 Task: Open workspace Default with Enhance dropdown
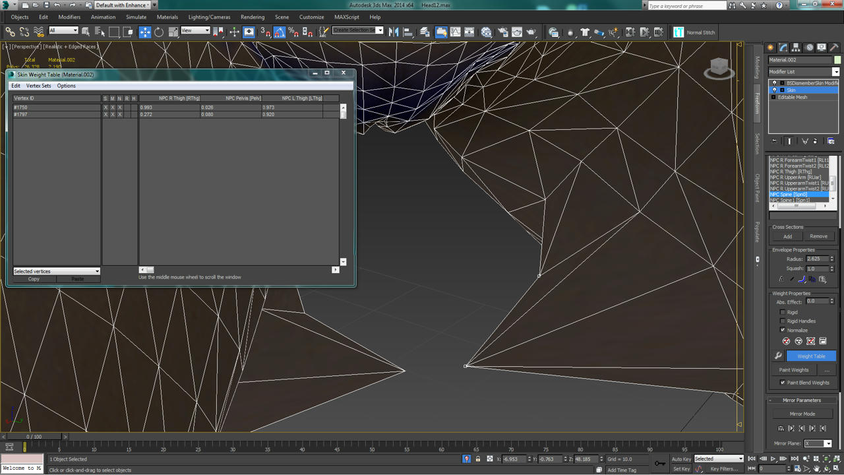[125, 5]
